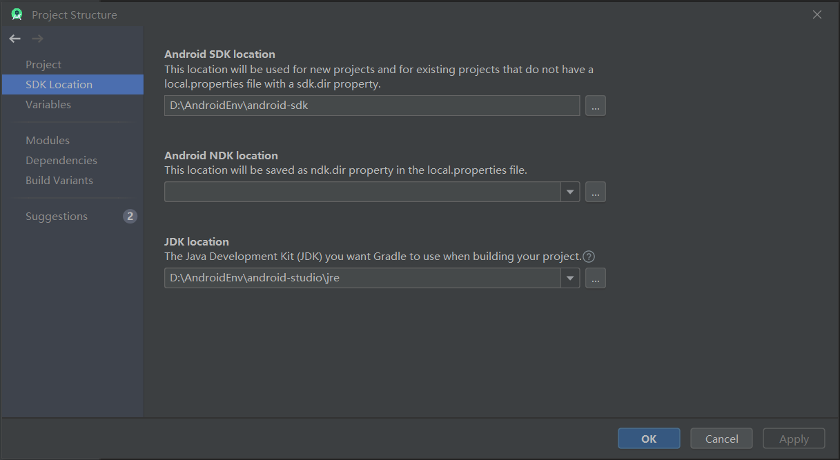Open the Project section
Image resolution: width=840 pixels, height=460 pixels.
click(43, 64)
